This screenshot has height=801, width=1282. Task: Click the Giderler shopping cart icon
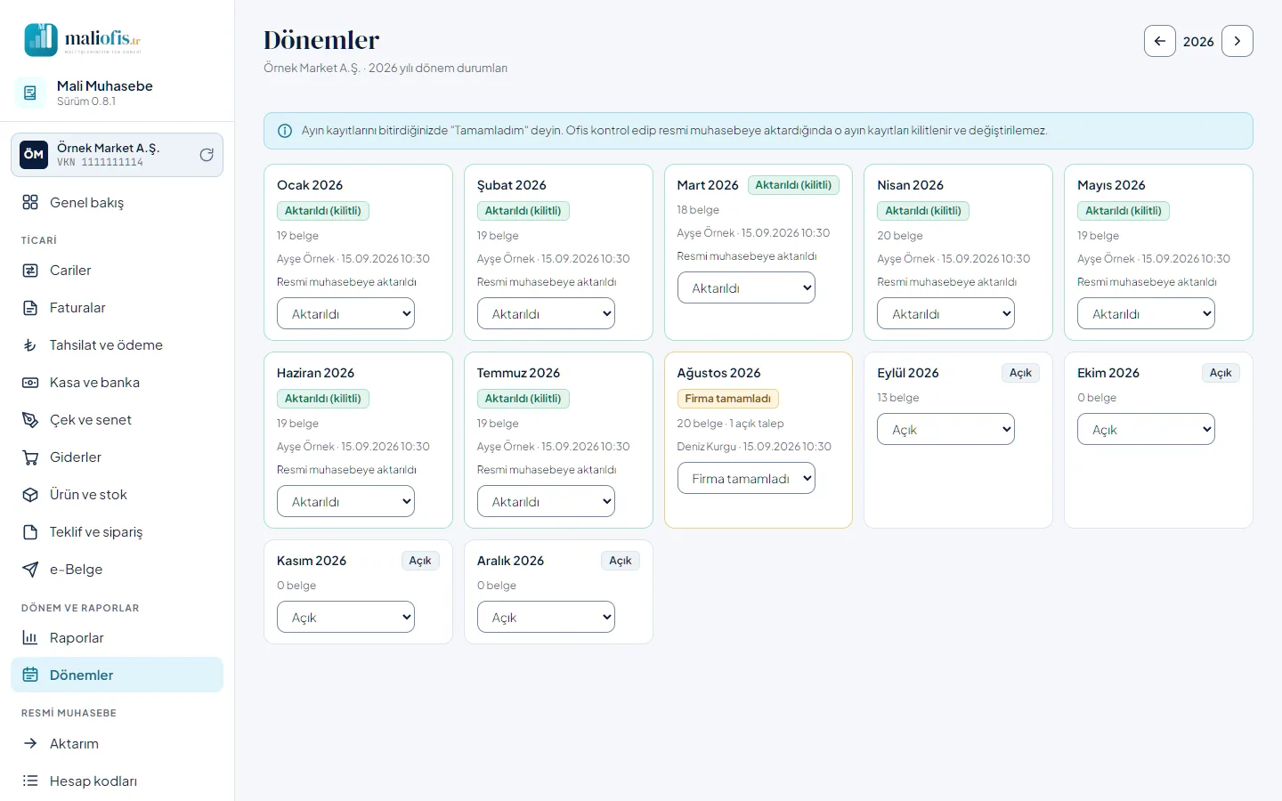(30, 457)
